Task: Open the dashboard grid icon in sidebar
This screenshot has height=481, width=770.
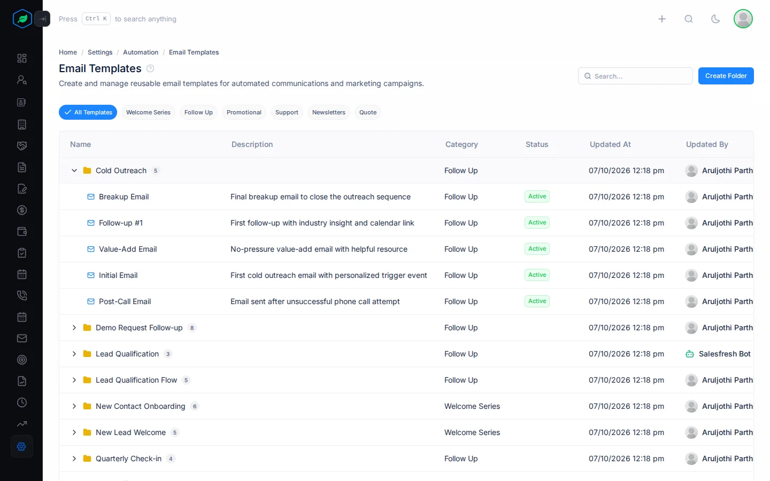Action: tap(22, 58)
